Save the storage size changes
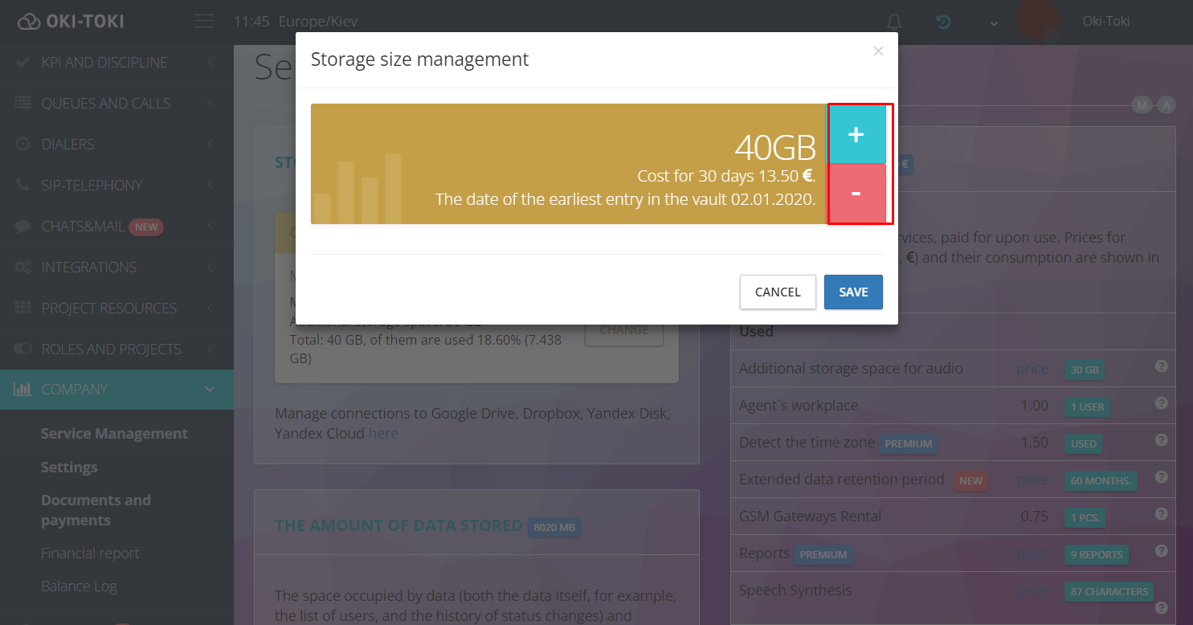 click(x=853, y=292)
